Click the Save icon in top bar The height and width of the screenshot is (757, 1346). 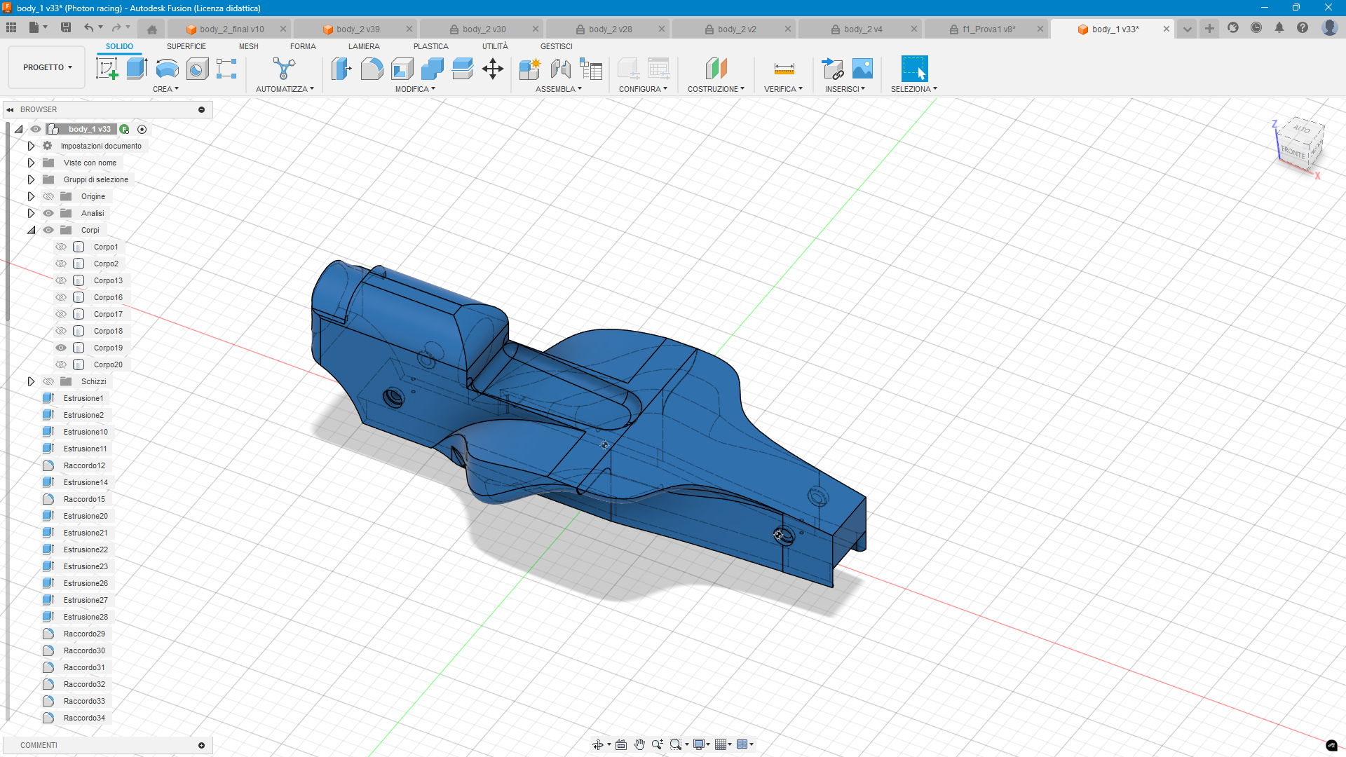click(x=66, y=28)
